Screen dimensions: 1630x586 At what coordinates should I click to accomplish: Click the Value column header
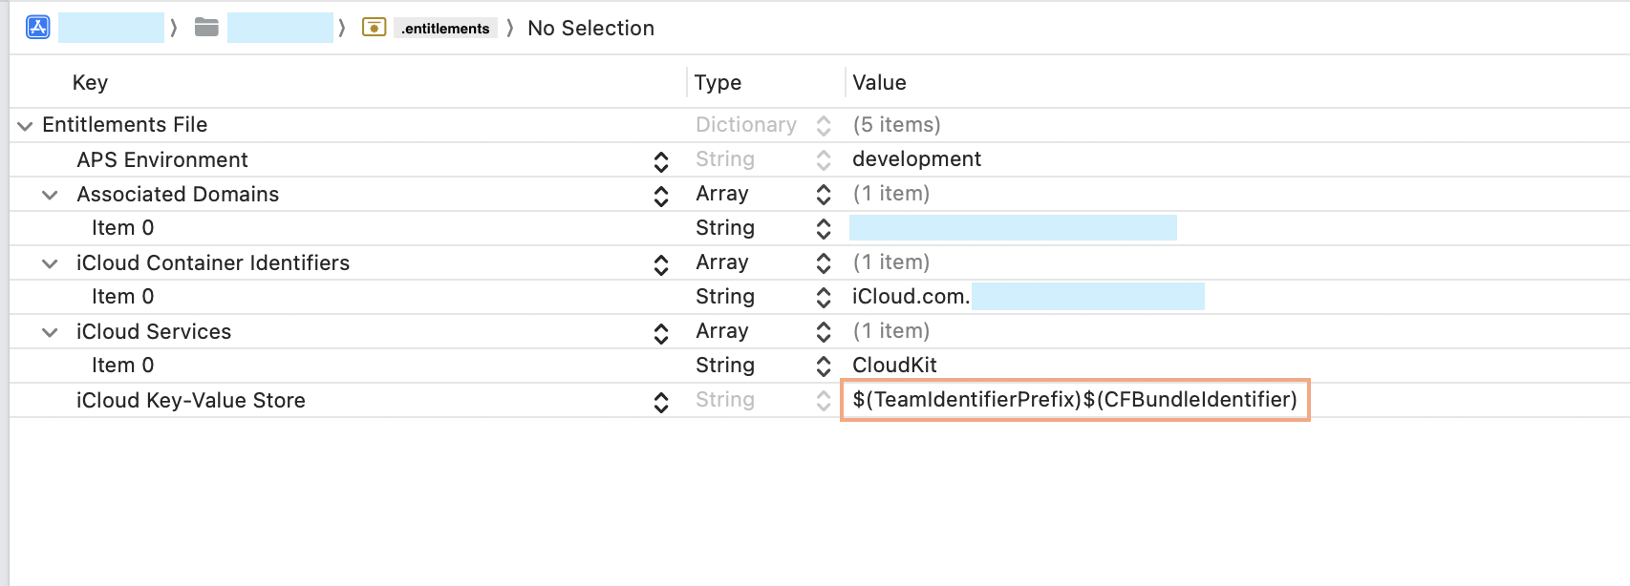point(879,83)
